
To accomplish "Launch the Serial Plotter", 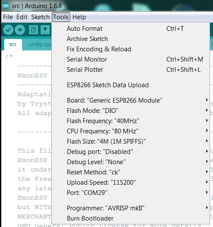I will pos(130,70).
